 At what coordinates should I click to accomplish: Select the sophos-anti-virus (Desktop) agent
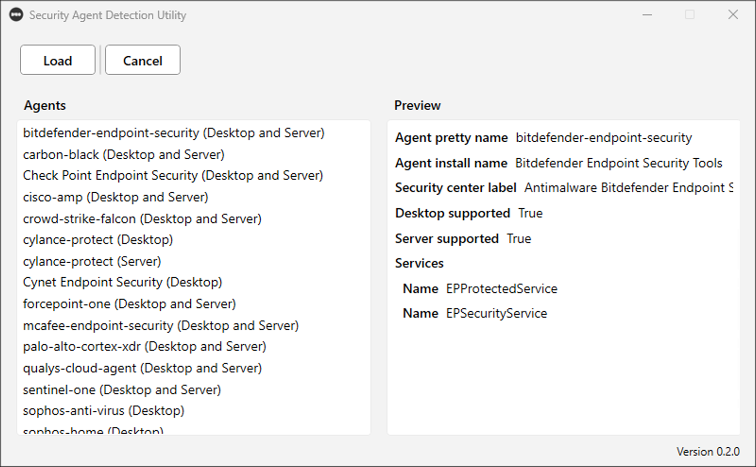tap(103, 411)
